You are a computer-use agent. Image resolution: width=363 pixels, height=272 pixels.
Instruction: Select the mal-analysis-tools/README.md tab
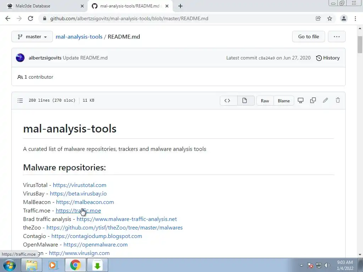tap(130, 6)
